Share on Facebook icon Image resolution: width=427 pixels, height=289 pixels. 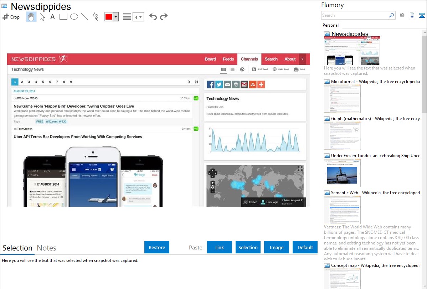[x=211, y=84]
